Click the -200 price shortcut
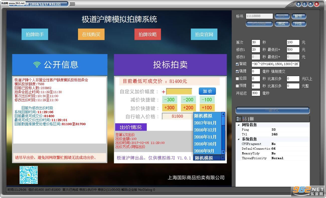The width and height of the screenshot is (326, 198). 188,100
